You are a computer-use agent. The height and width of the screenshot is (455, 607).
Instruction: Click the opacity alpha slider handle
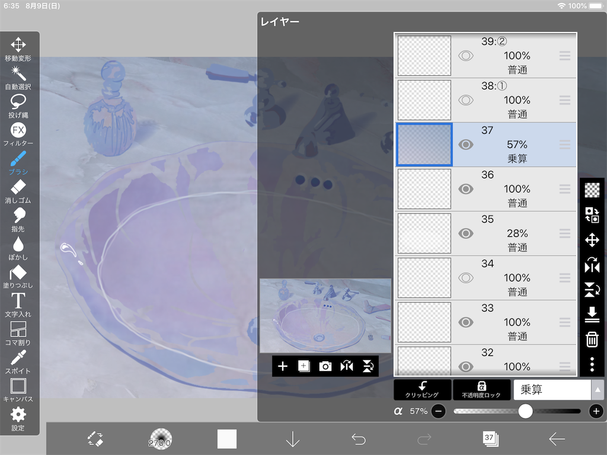click(525, 411)
